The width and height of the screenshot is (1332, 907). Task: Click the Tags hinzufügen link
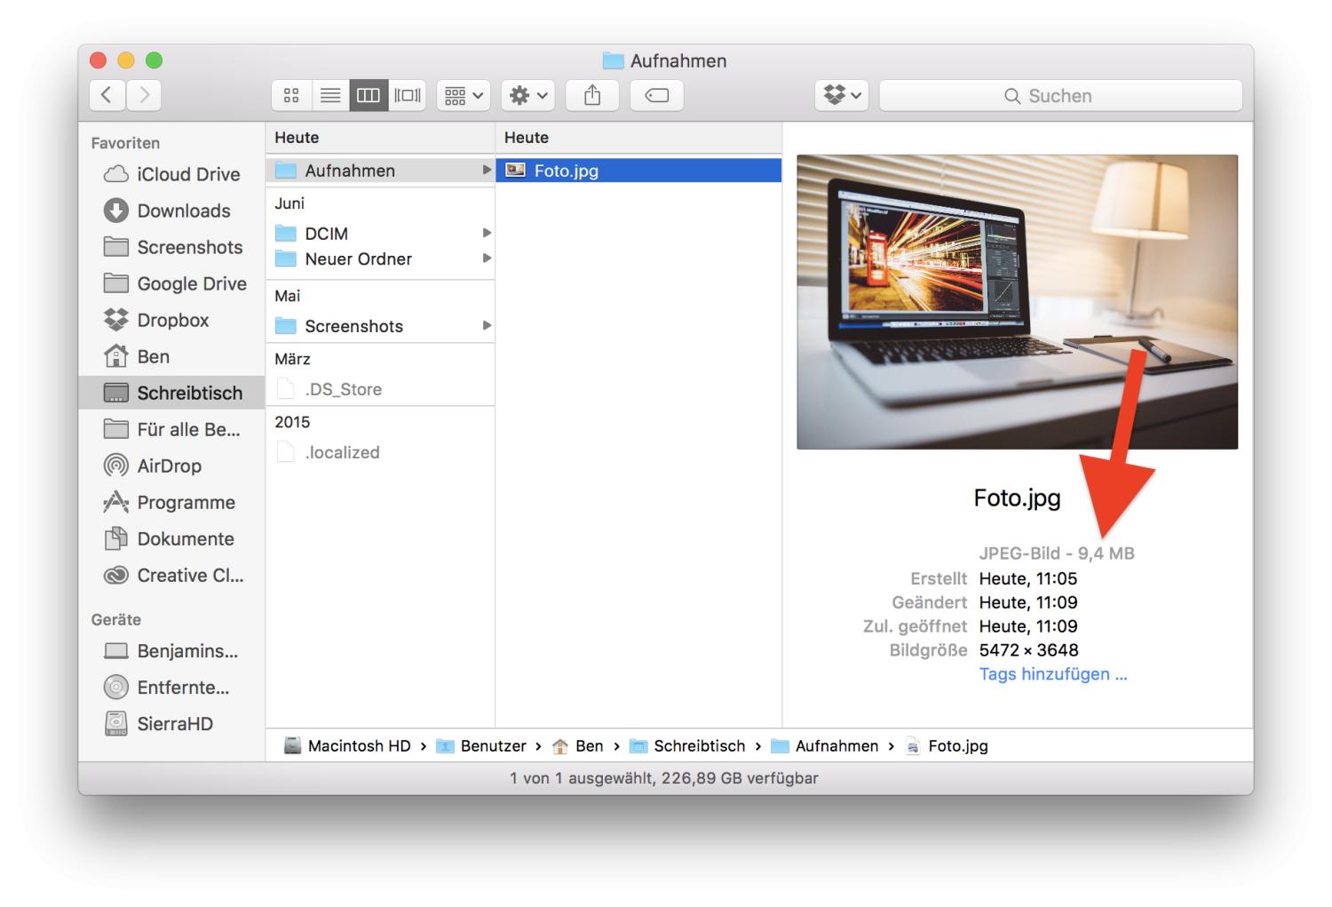(1053, 674)
